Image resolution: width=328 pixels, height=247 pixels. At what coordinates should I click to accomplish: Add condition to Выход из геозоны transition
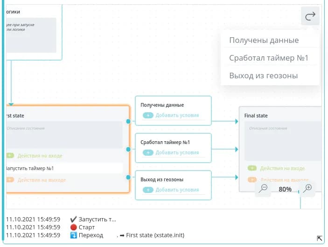177,190
